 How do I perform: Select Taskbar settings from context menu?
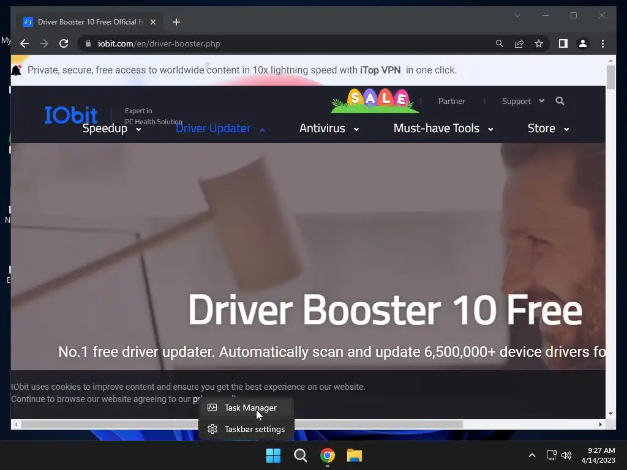(246, 429)
